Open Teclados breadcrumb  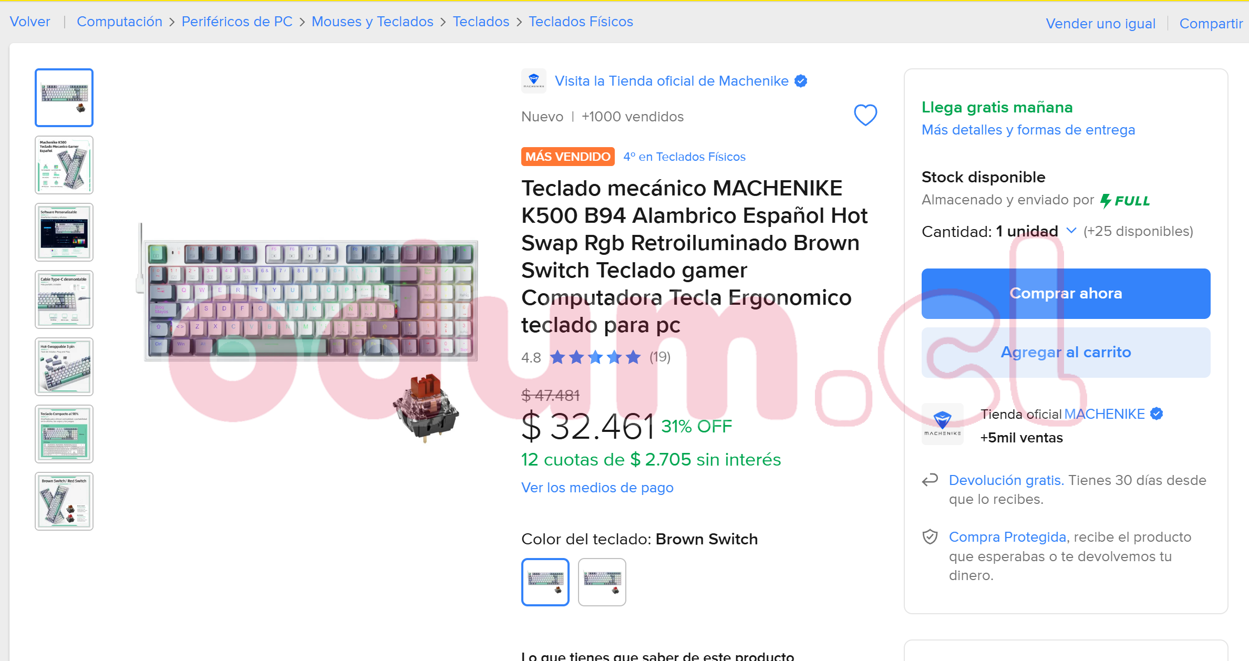pos(481,22)
